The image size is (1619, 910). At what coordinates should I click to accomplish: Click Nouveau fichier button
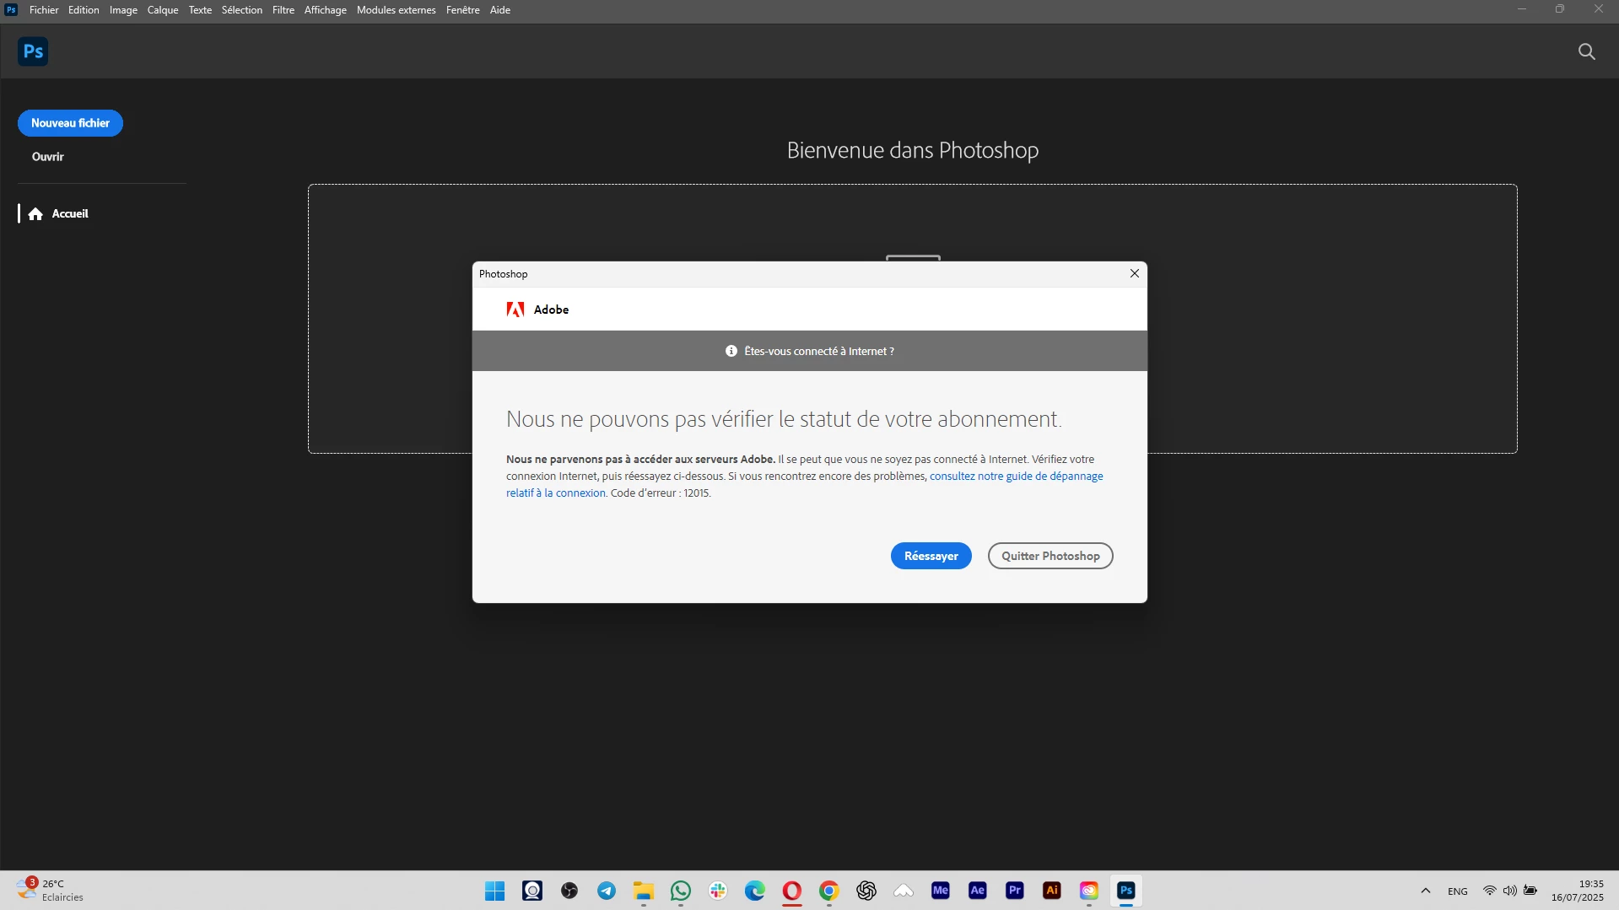(70, 123)
